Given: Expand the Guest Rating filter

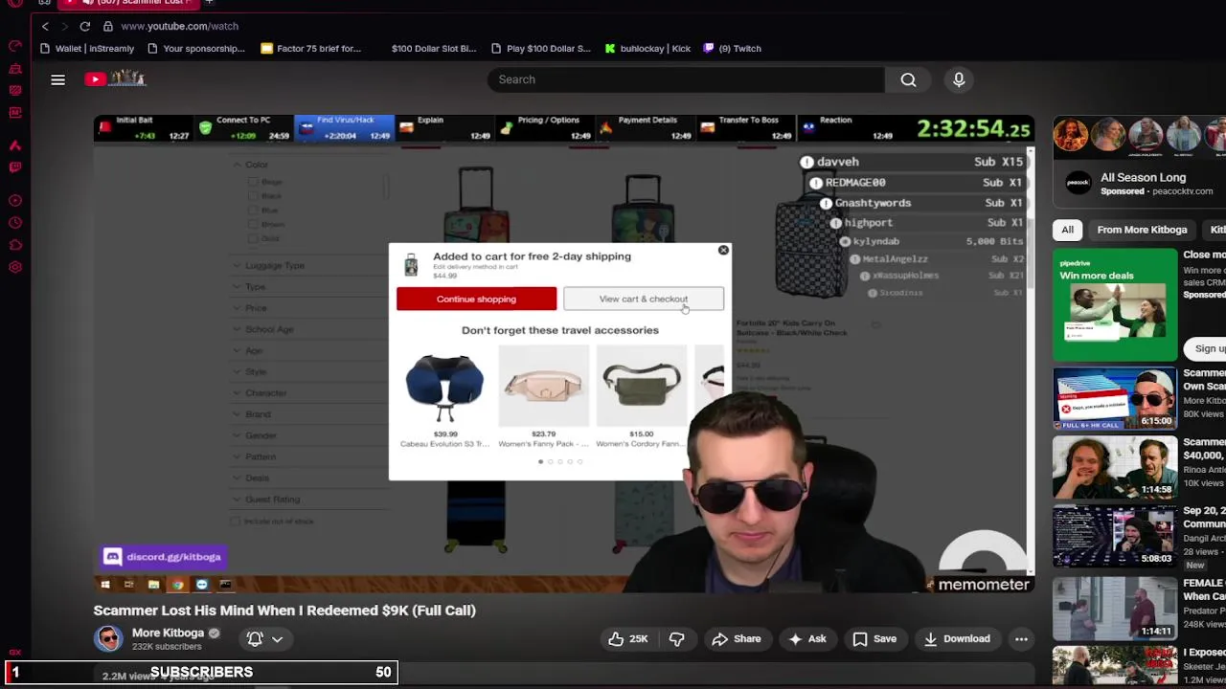Looking at the screenshot, I should click(266, 500).
